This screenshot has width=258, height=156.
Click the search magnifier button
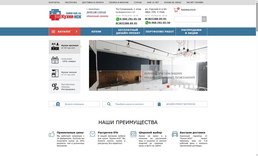(204, 19)
